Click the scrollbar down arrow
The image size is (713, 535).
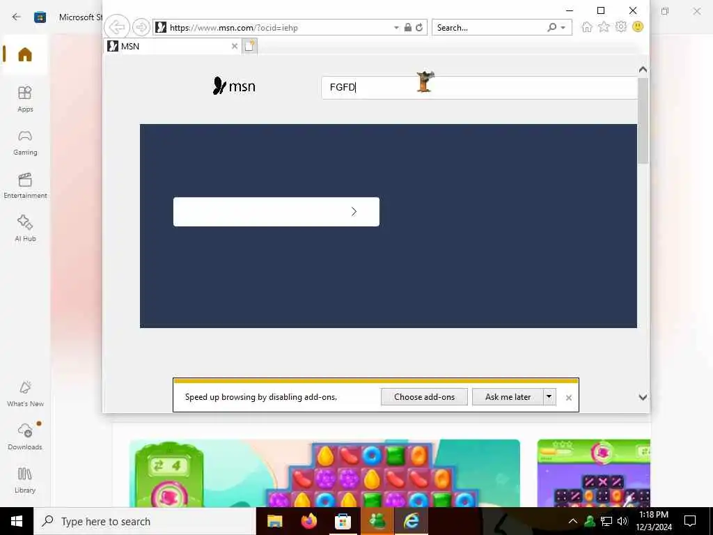(643, 397)
